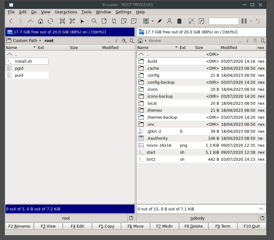The width and height of the screenshot is (274, 240).
Task: Open the left panel bookmarks dropdown
Action: [132, 41]
